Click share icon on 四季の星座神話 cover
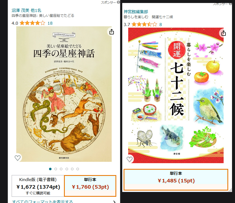This screenshot has height=203, width=235. click(x=111, y=32)
